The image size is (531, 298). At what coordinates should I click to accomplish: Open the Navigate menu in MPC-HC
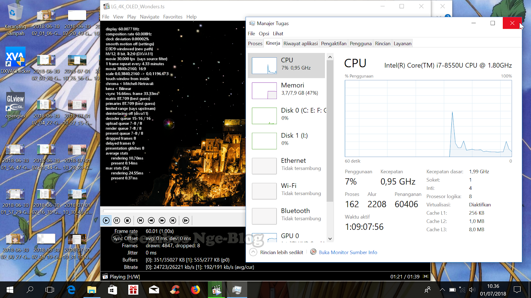pyautogui.click(x=149, y=17)
